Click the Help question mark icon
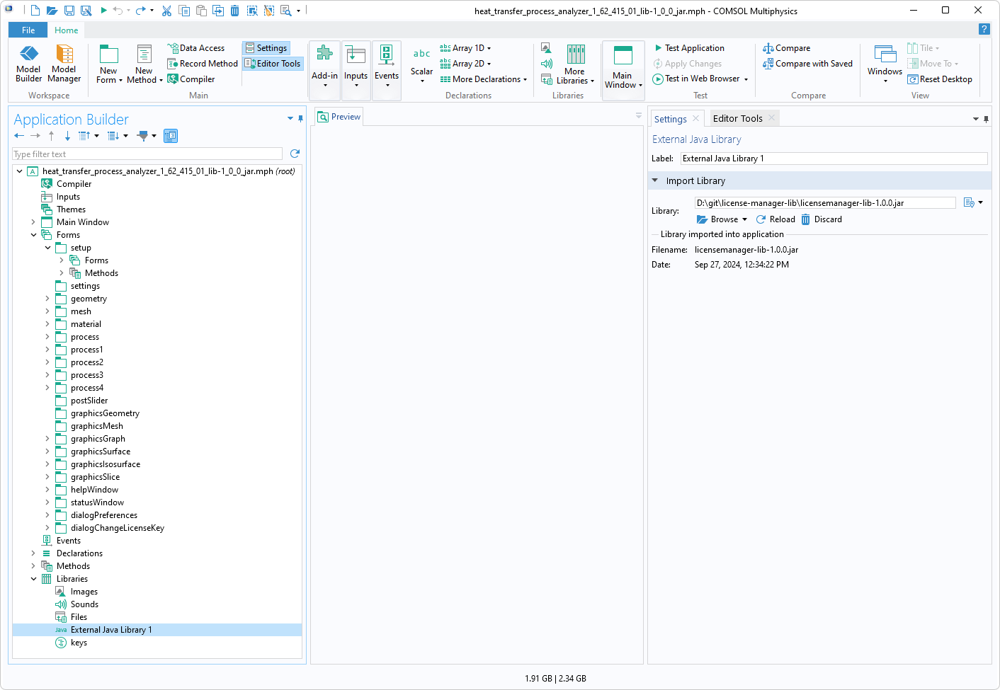The width and height of the screenshot is (1000, 690). [984, 29]
